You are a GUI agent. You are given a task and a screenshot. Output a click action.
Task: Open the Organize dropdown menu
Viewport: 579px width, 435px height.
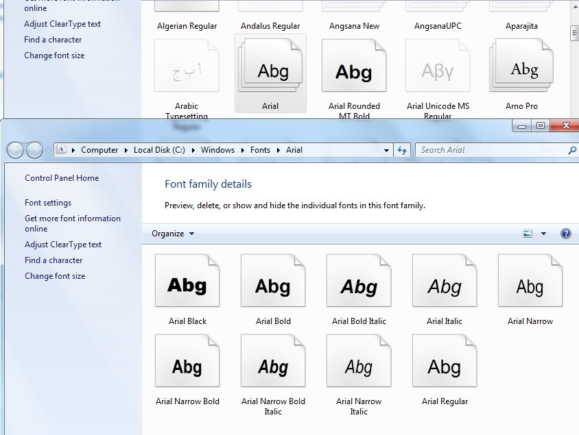(x=173, y=234)
